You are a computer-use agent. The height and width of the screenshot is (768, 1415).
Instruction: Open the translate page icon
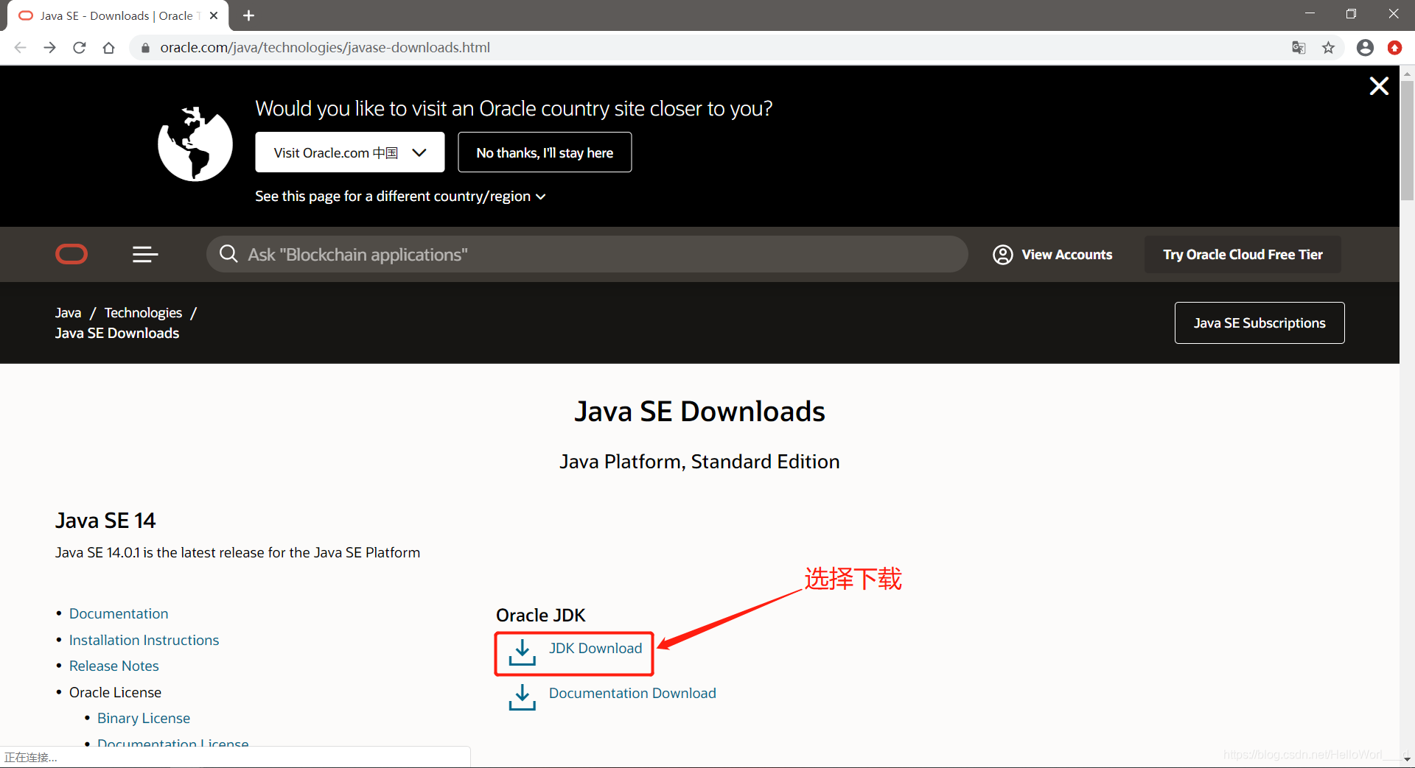pos(1299,48)
